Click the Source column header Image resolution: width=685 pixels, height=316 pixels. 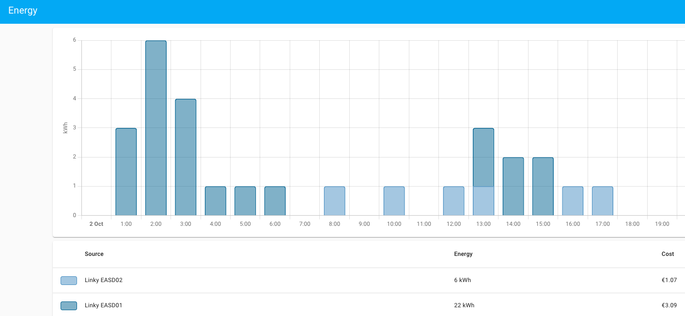(93, 254)
